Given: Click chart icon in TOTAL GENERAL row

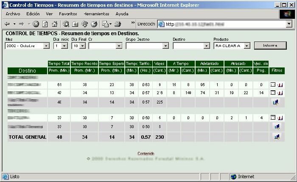Looking at the screenshot, I should [x=277, y=137].
